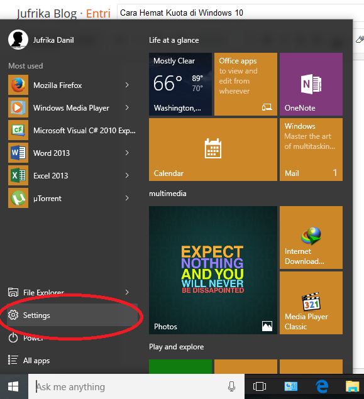Click 'multimedia' group header
Viewport: 364px width, 399px height.
click(167, 194)
